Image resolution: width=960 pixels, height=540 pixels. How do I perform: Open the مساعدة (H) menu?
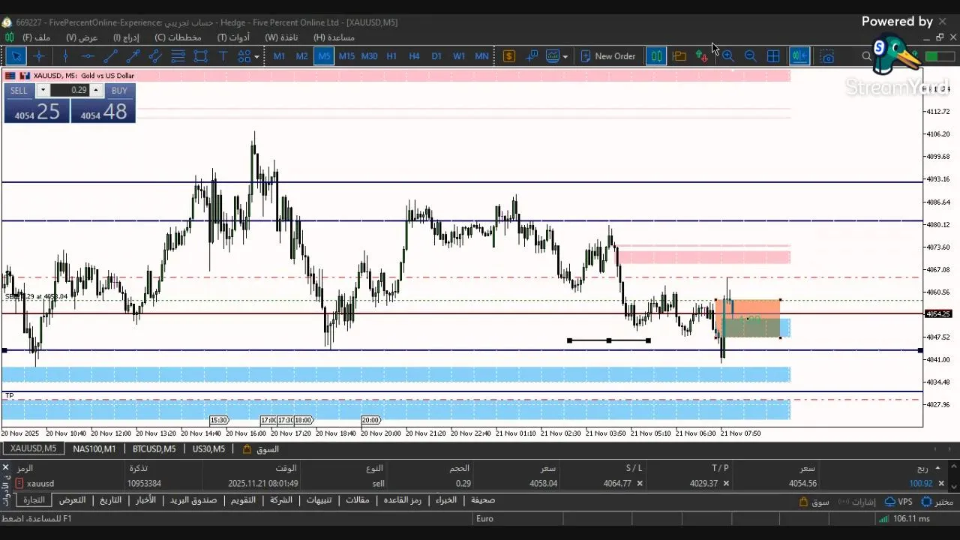coord(334,37)
